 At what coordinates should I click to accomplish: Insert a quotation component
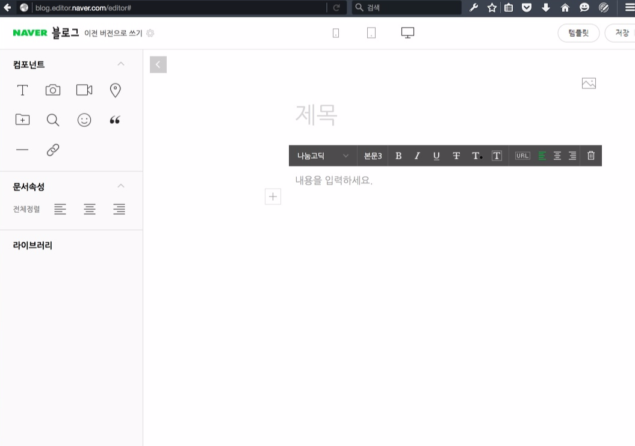click(114, 120)
